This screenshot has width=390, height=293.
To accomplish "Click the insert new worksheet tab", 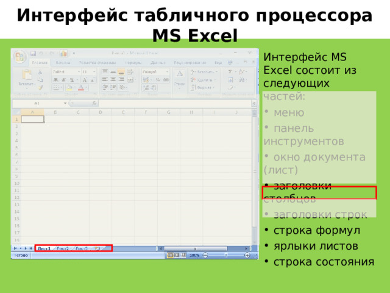I will [97, 248].
